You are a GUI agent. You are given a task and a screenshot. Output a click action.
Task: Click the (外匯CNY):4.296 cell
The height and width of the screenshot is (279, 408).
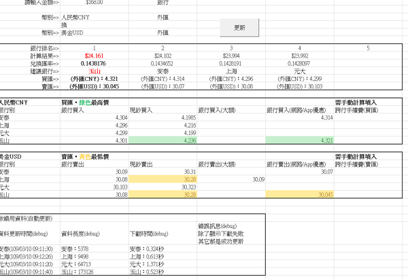point(231,79)
